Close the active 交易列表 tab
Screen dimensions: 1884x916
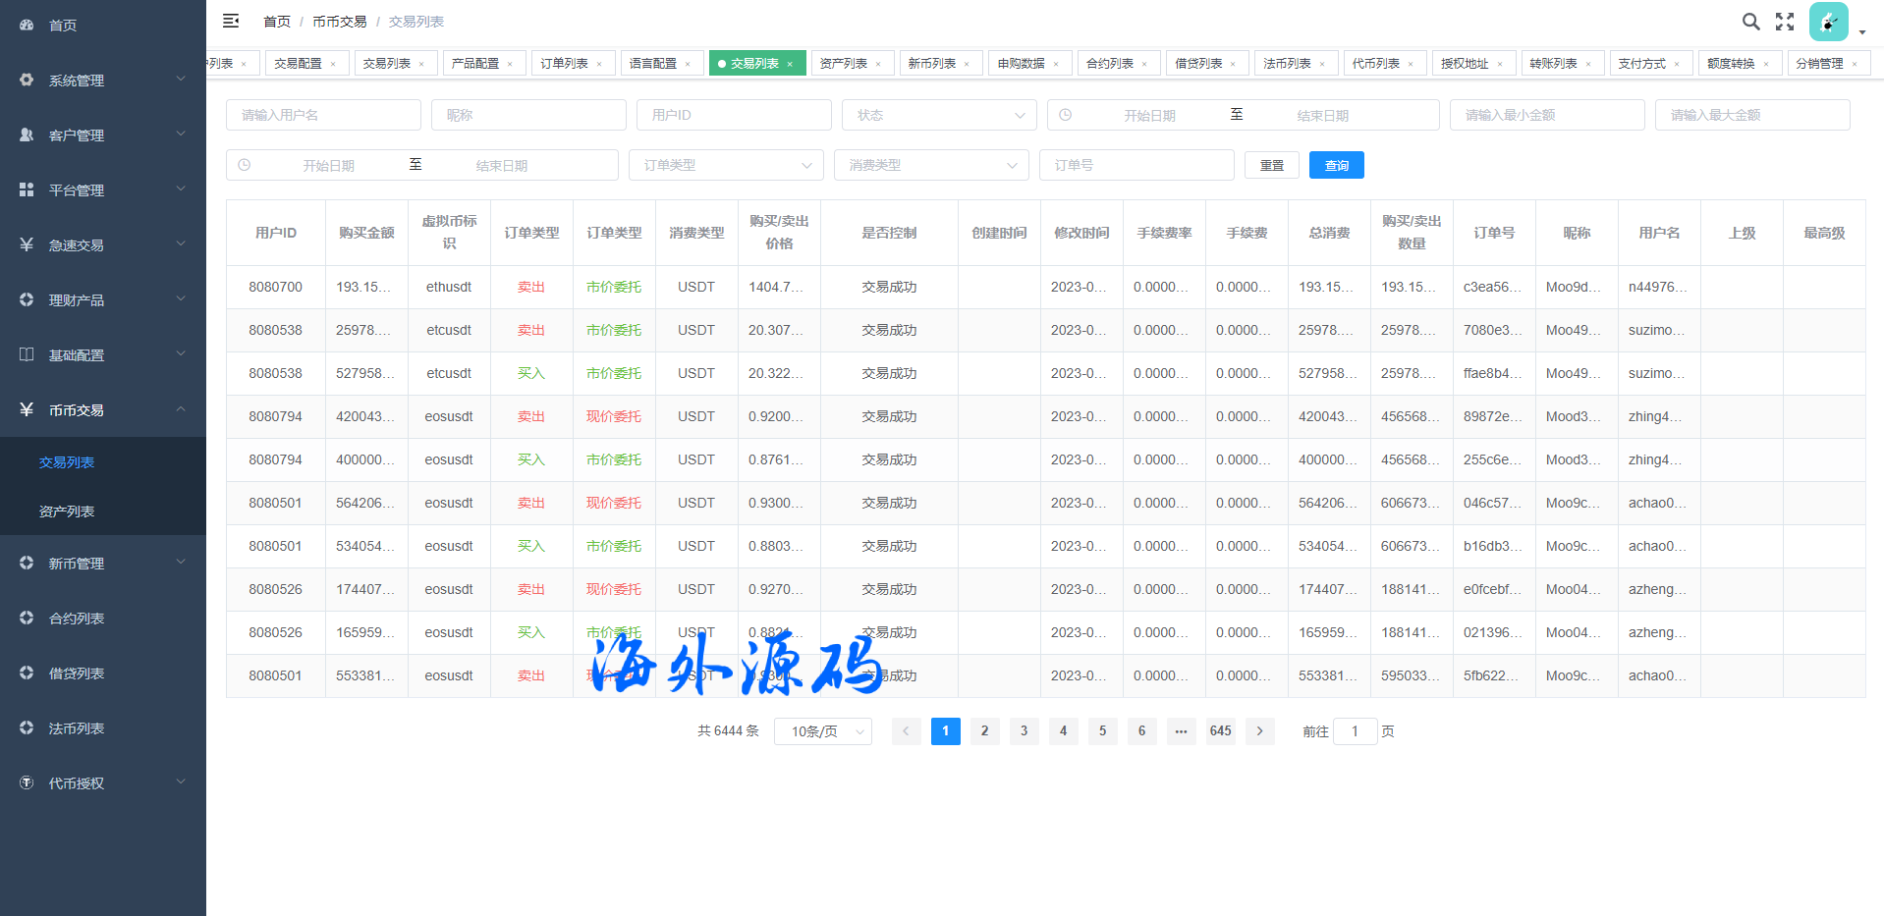[x=790, y=64]
